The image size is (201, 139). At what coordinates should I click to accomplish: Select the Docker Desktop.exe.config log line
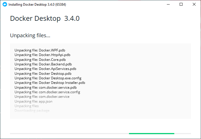tap(48, 78)
